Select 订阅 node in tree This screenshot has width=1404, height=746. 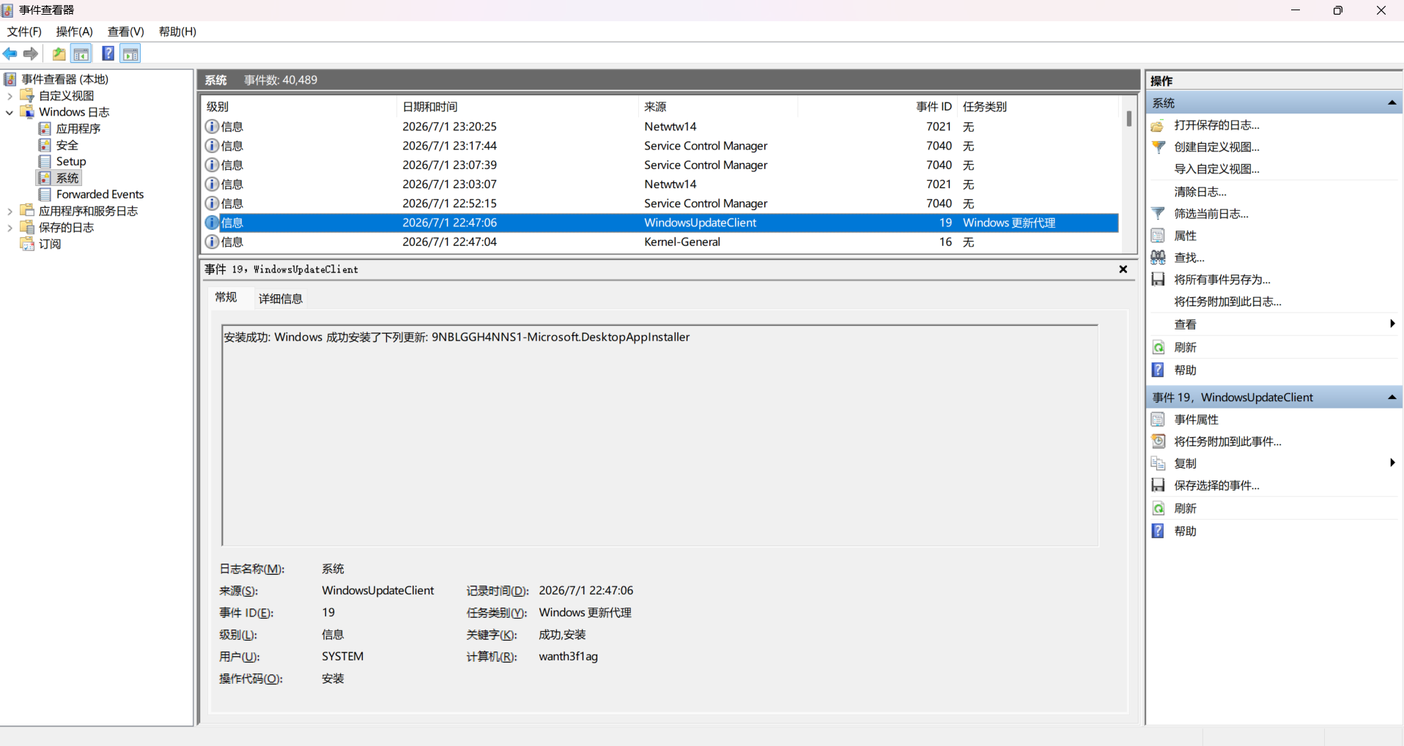pyautogui.click(x=50, y=244)
